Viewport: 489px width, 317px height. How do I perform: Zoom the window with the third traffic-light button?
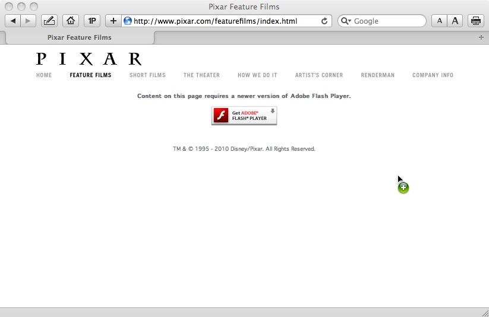tap(34, 7)
